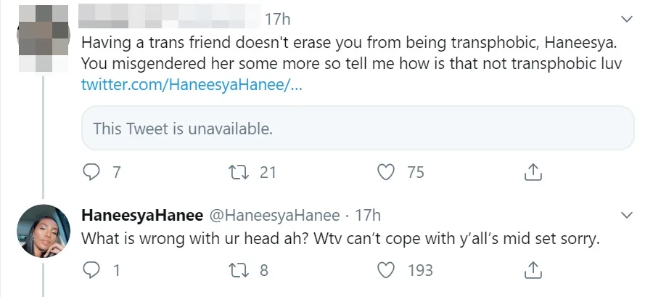645x297 pixels.
Task: Open the tweet reading "What is wrong with ur head"
Action: (340, 238)
